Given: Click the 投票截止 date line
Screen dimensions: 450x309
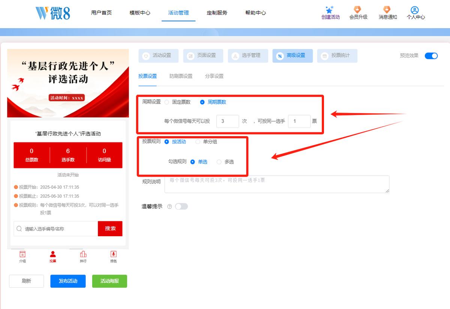Looking at the screenshot, I should (x=46, y=196).
